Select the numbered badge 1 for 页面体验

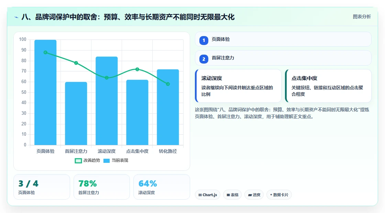pyautogui.click(x=203, y=40)
